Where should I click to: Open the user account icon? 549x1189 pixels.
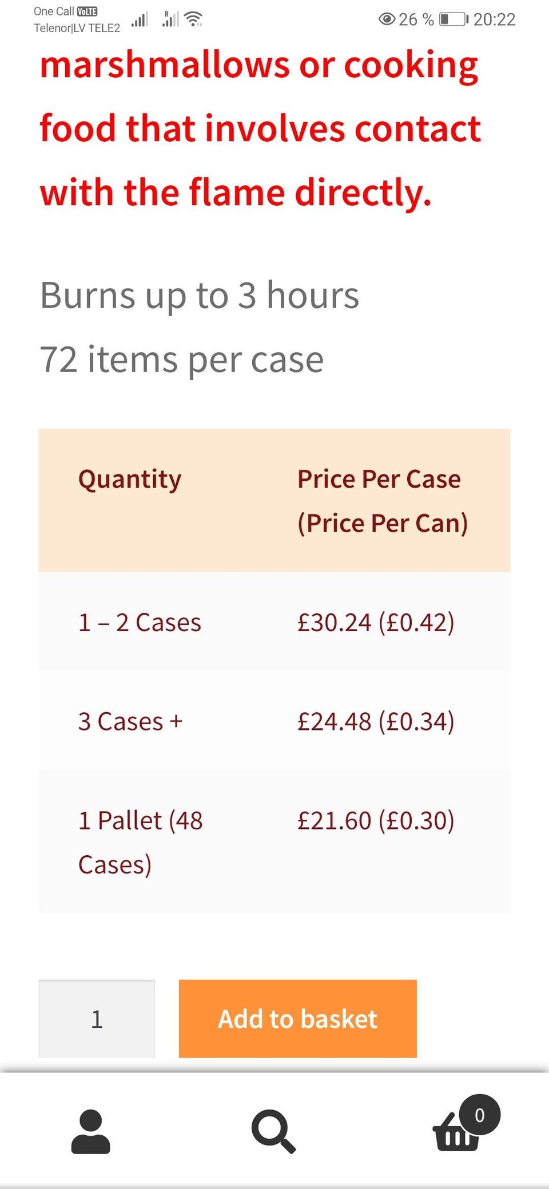[x=90, y=1131]
